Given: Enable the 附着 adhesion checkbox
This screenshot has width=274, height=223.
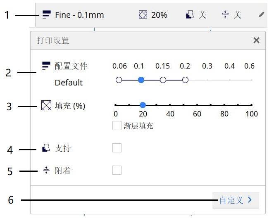Looking at the screenshot, I should click(117, 170).
